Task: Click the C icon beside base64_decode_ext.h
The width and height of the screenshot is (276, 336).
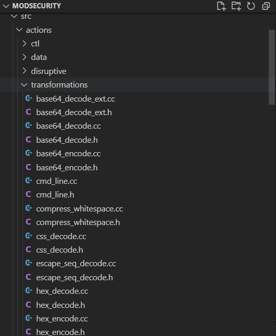Action: click(x=28, y=113)
